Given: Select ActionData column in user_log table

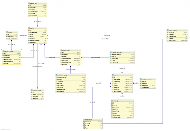Looking at the screenshot, I should pos(117,115).
